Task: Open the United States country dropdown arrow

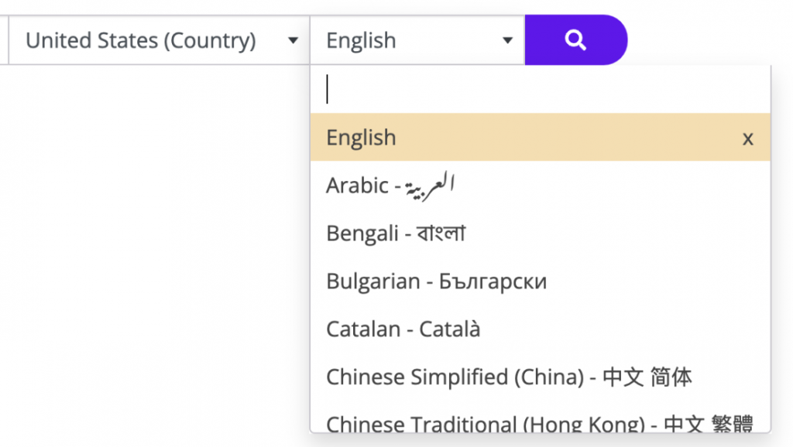Action: (294, 40)
